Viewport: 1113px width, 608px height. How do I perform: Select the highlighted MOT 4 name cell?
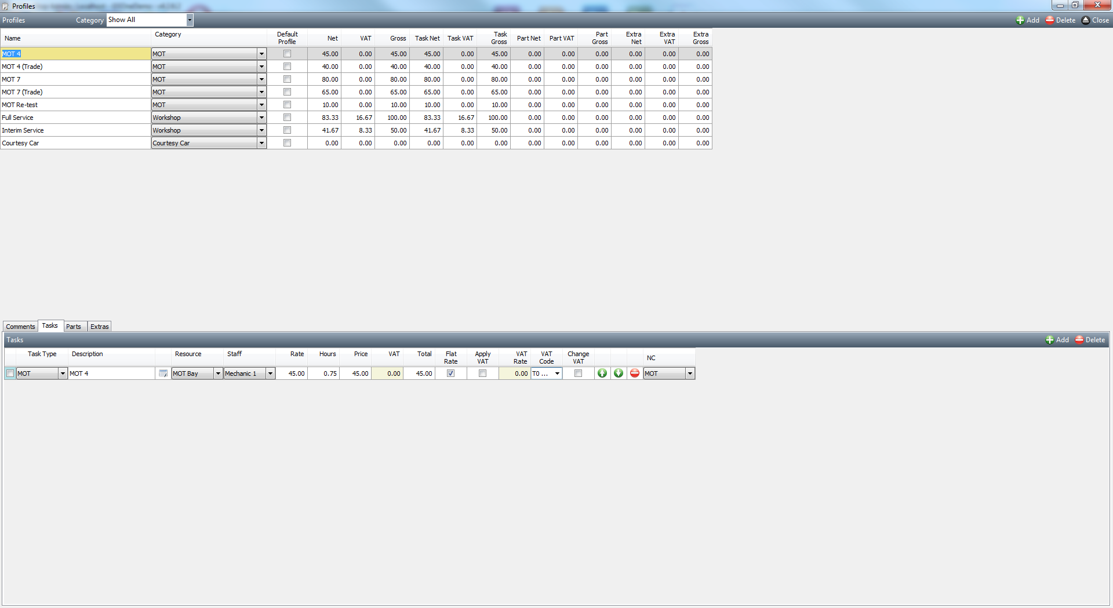pos(75,54)
